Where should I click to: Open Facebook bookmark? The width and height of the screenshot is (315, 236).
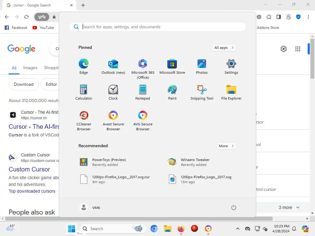click(x=16, y=27)
